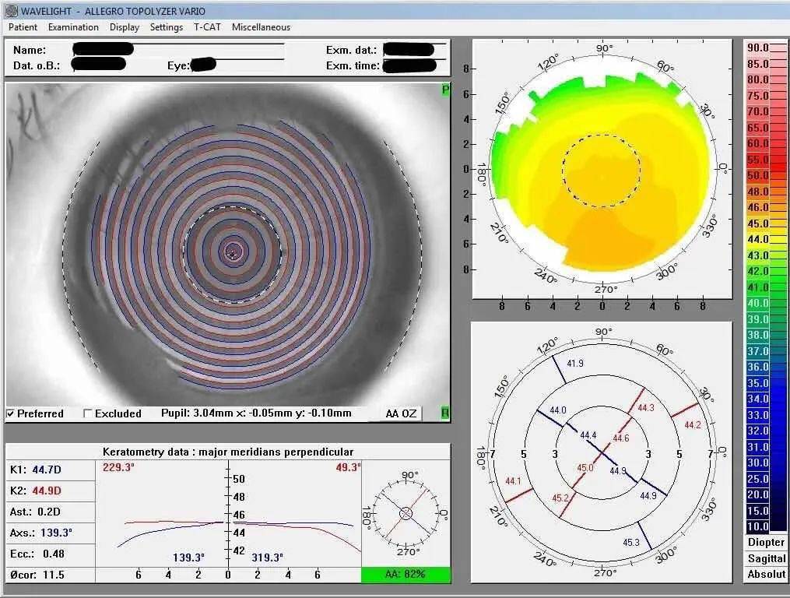Open the Display menu
The width and height of the screenshot is (790, 598).
pyautogui.click(x=125, y=27)
